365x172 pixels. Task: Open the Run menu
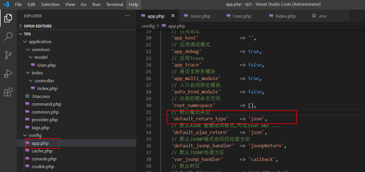[96, 4]
